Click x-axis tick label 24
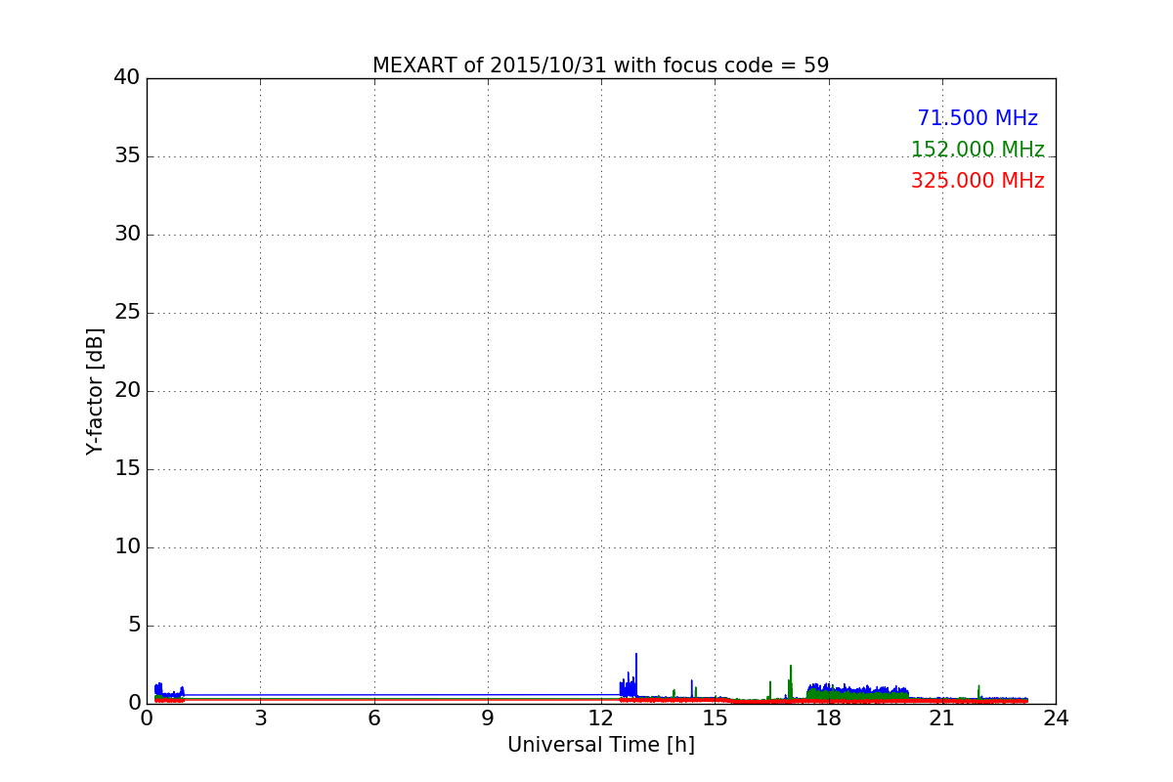The height and width of the screenshot is (782, 1173). click(1056, 719)
